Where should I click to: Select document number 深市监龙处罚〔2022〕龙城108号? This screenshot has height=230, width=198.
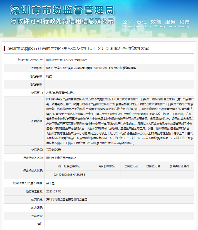pyautogui.click(x=67, y=60)
